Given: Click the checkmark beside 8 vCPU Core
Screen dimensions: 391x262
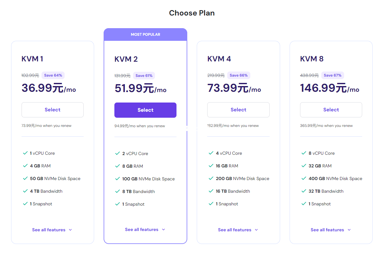Looking at the screenshot, I should 304,153.
